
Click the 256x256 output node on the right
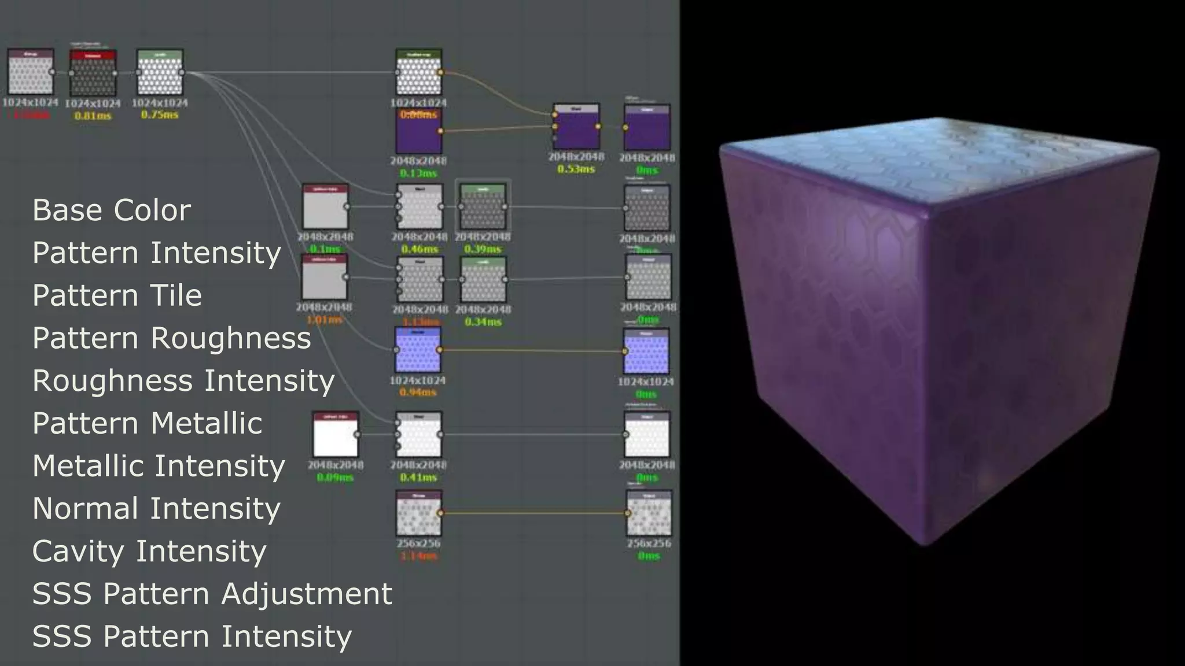click(x=649, y=513)
